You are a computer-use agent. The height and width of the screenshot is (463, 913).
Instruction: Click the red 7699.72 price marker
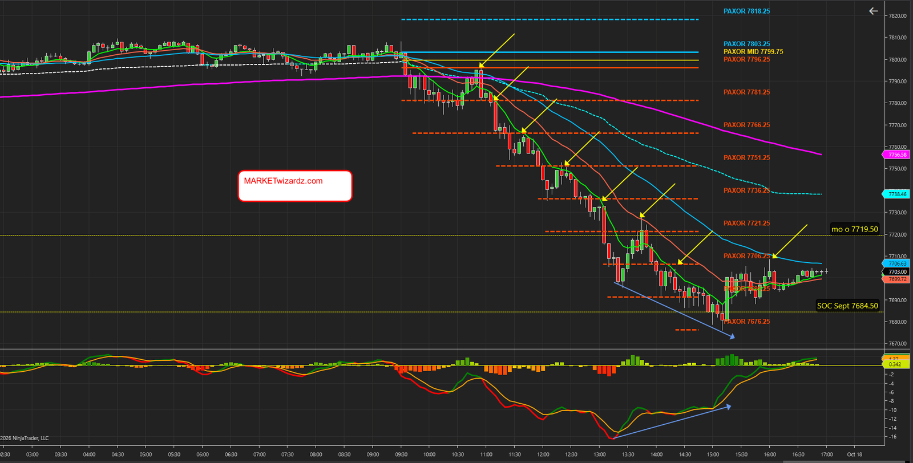pos(896,279)
